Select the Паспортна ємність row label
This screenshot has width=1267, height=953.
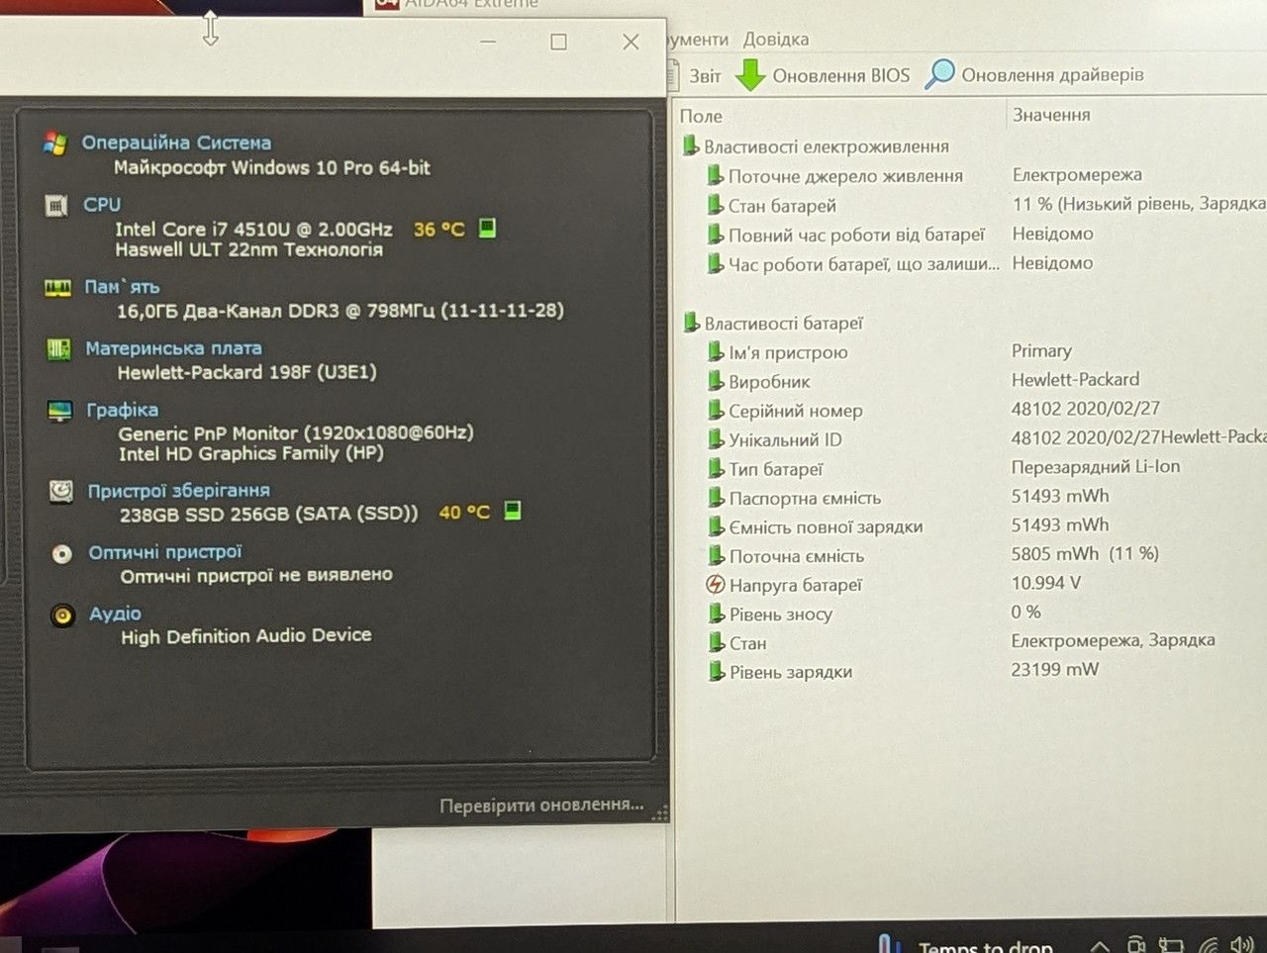click(805, 499)
